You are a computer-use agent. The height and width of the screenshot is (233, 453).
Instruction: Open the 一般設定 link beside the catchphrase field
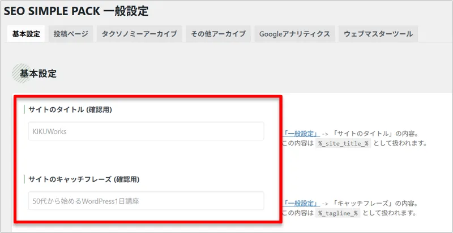[303, 203]
